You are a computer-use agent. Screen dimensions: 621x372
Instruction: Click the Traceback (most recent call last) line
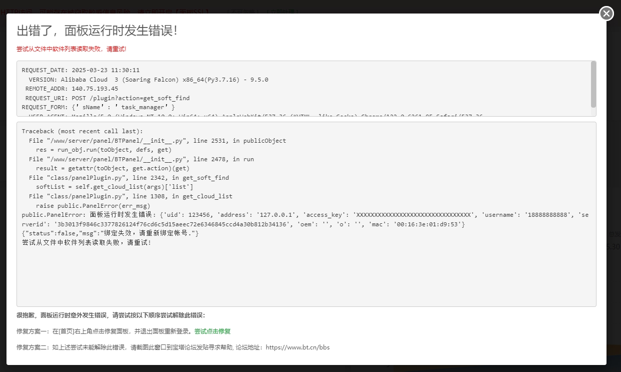[82, 131]
